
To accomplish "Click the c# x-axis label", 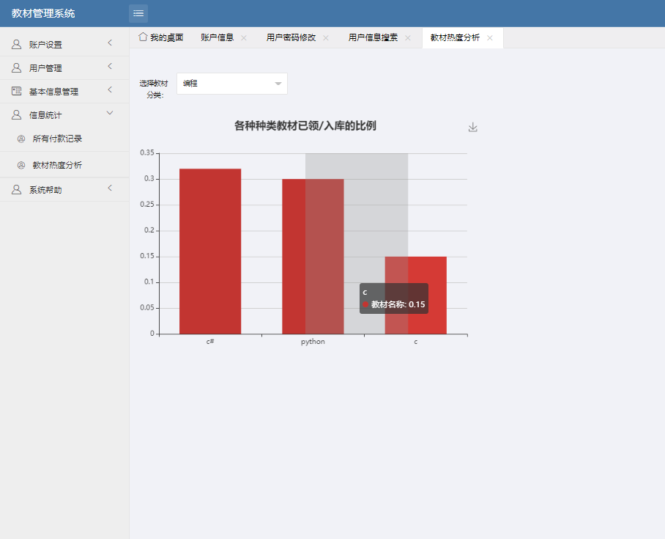I will click(210, 342).
